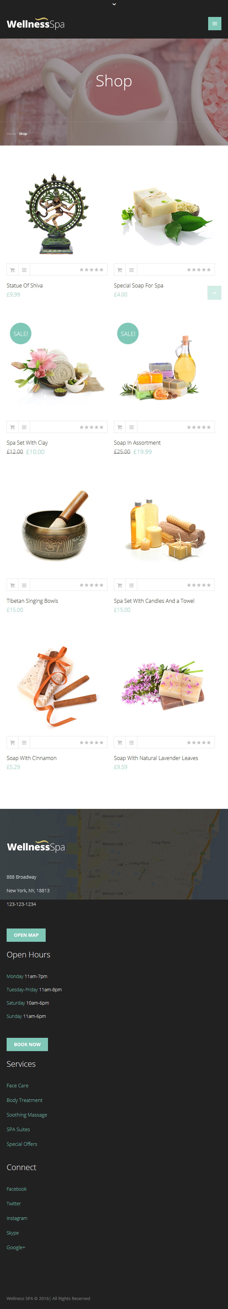Open details icon for Tibetan Singing Bowls
This screenshot has width=228, height=1309.
(x=24, y=585)
